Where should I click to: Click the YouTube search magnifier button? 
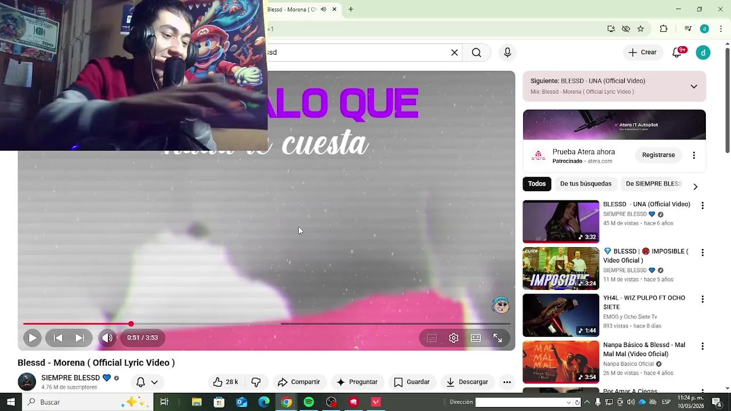tap(476, 53)
